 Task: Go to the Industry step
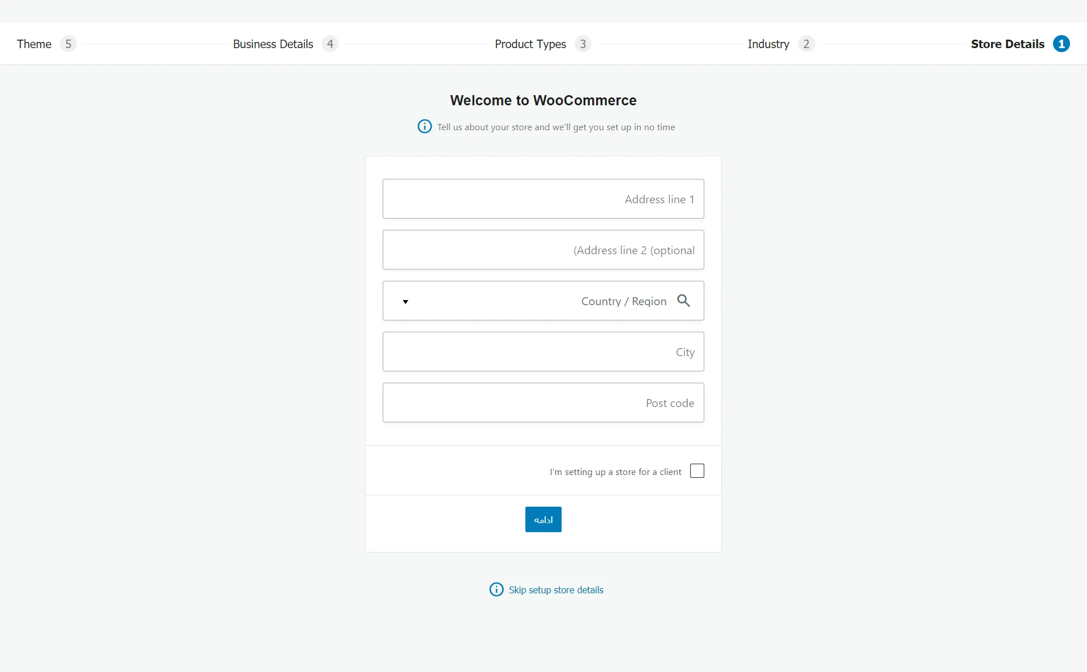click(x=768, y=44)
